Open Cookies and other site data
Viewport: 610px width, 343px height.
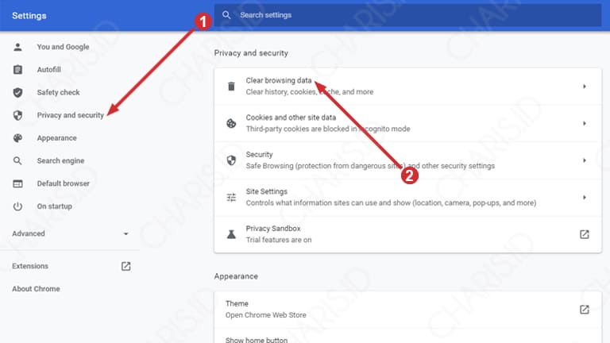(x=407, y=123)
